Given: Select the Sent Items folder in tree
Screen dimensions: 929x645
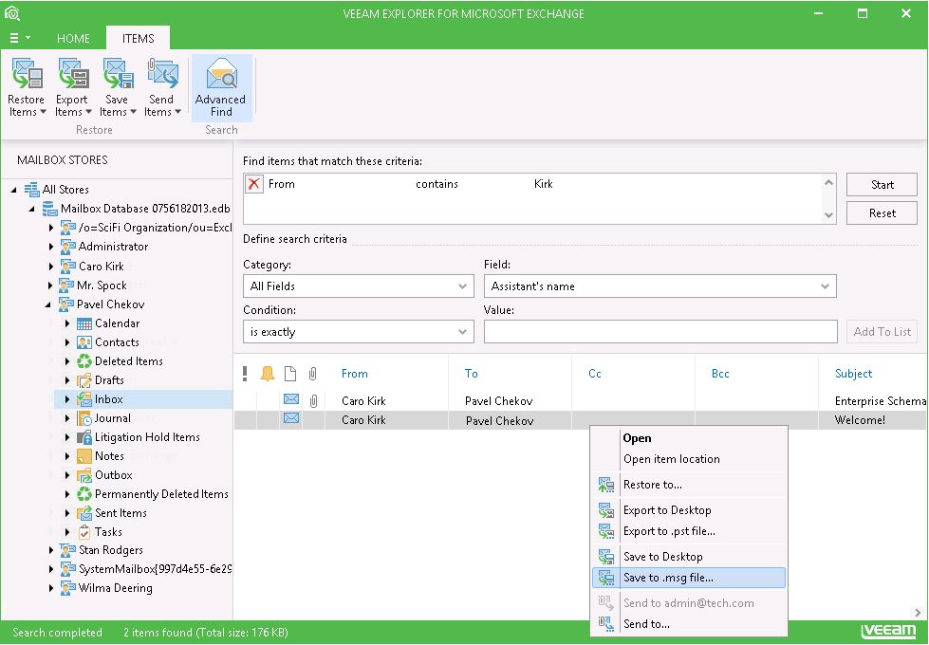Looking at the screenshot, I should click(x=121, y=513).
